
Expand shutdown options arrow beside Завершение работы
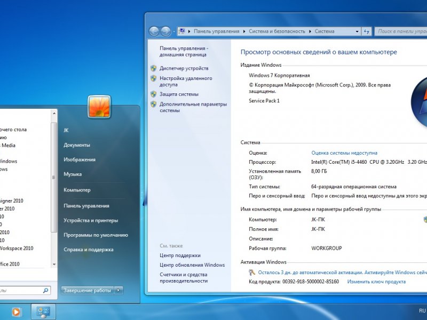click(118, 290)
